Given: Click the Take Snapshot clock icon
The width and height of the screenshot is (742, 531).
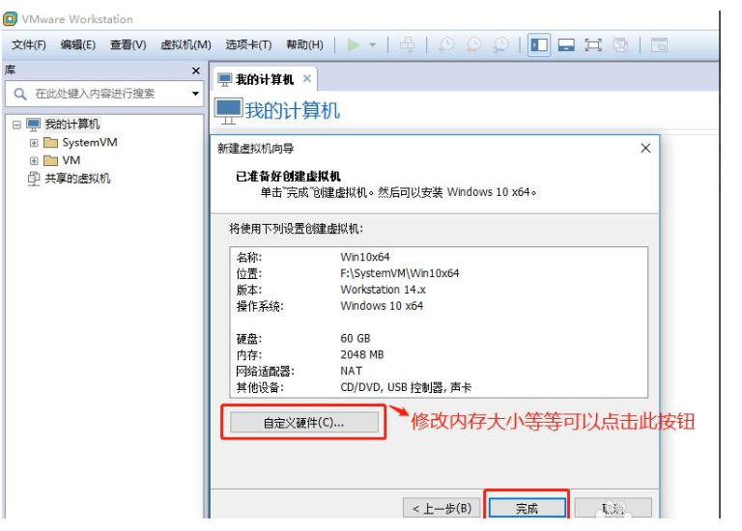Looking at the screenshot, I should (446, 45).
